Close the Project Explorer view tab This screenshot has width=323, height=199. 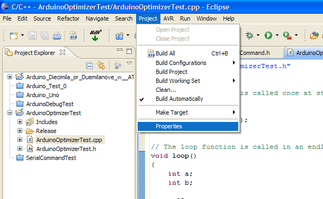pyautogui.click(x=62, y=53)
